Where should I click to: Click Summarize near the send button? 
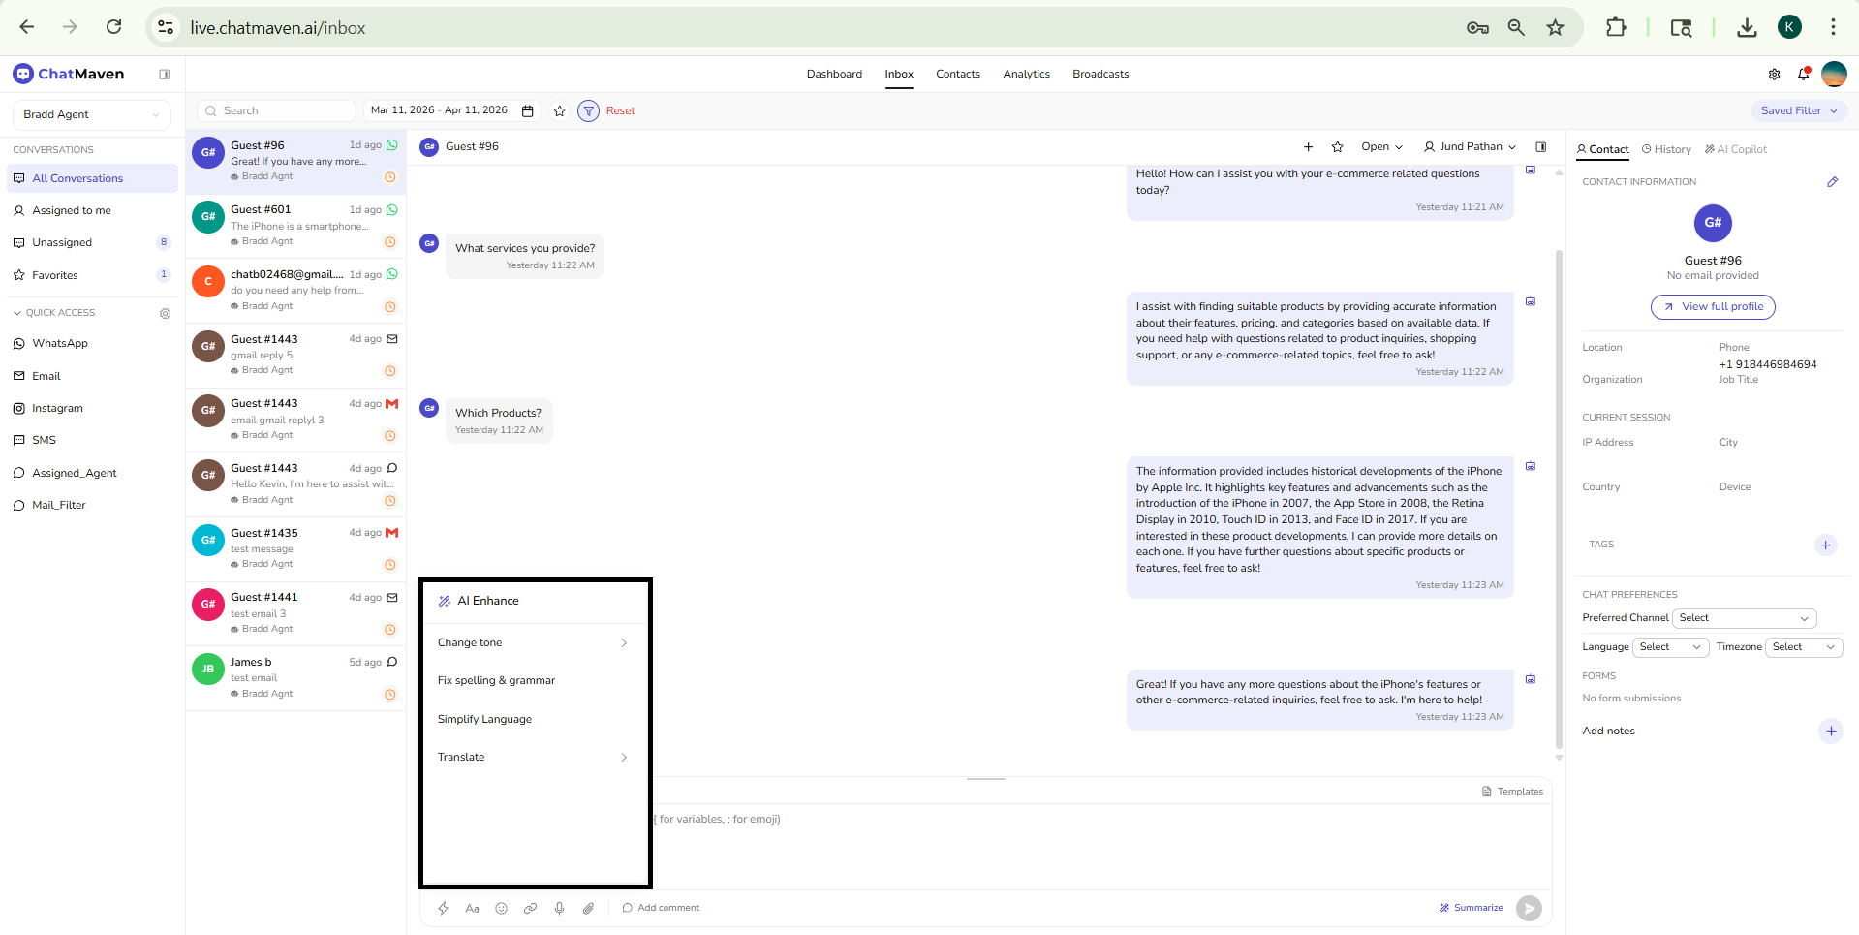coord(1471,908)
